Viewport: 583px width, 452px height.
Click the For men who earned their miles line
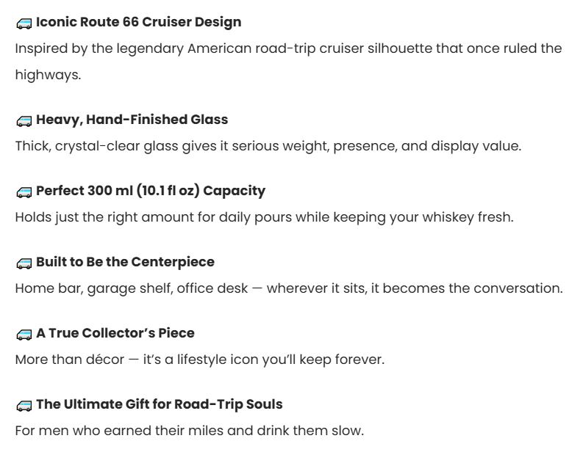pos(189,430)
